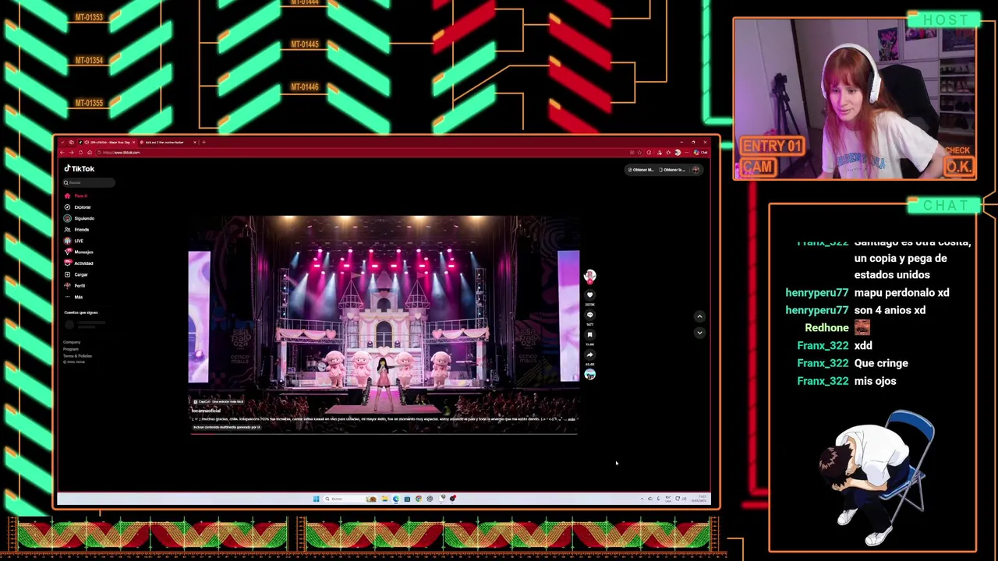Click browser forward arrow
Image resolution: width=998 pixels, height=561 pixels.
(x=72, y=153)
